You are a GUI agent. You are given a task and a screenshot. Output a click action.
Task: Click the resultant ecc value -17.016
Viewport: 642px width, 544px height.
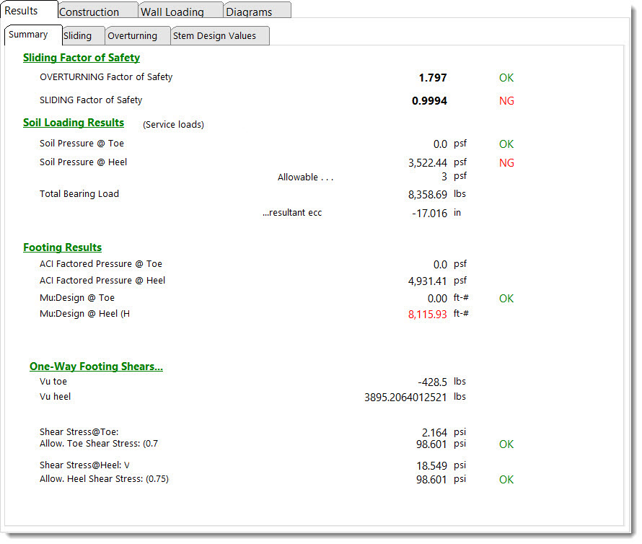(429, 214)
